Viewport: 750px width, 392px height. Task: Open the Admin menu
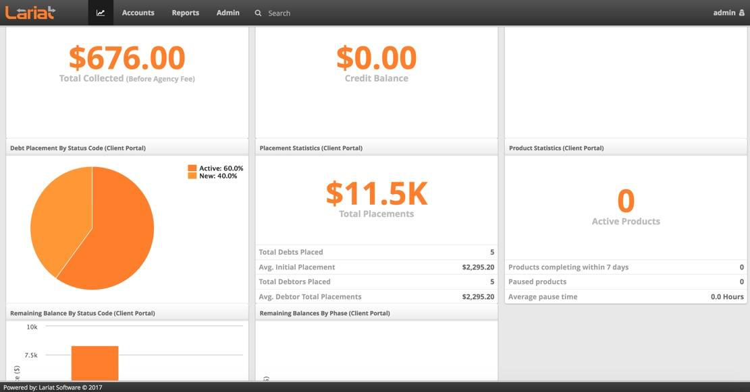[227, 12]
